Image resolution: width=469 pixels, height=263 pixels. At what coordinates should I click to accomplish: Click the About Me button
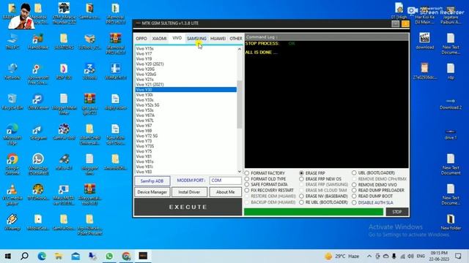point(225,192)
